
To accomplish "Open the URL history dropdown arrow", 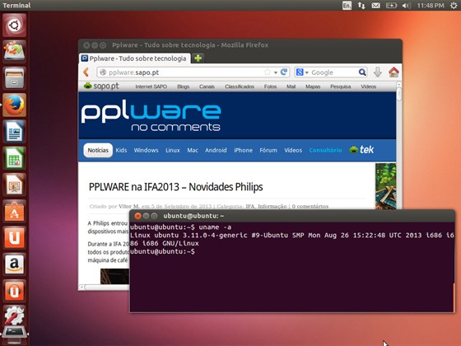I will click(x=276, y=72).
